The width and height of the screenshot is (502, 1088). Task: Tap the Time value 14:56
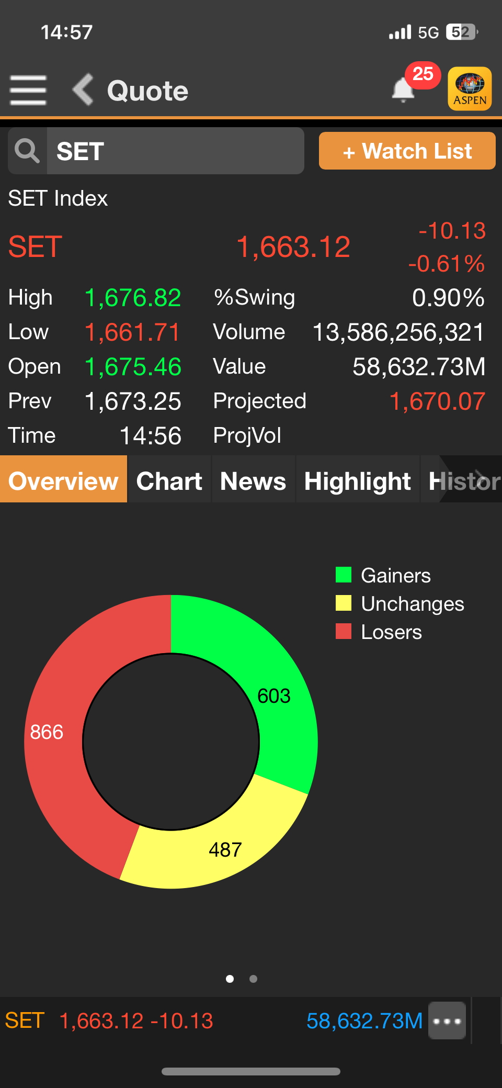pos(151,436)
